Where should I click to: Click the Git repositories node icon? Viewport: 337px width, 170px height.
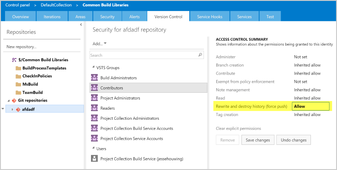click(14, 101)
